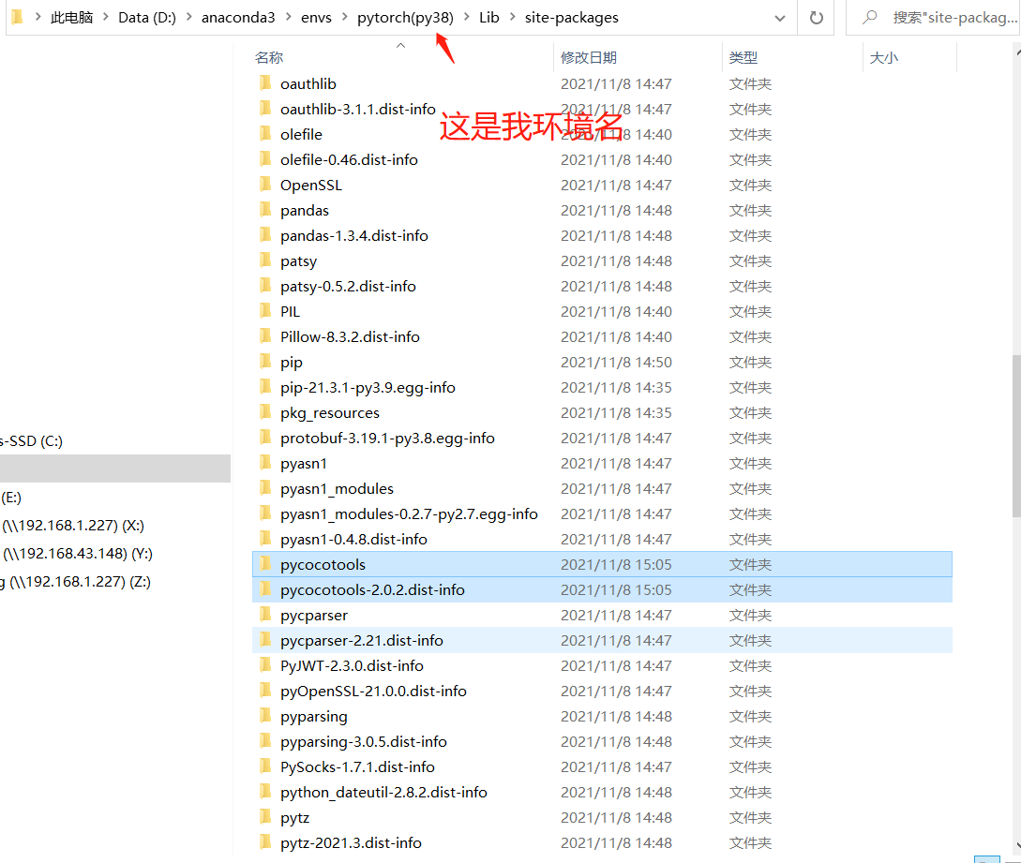Image resolution: width=1021 pixels, height=863 pixels.
Task: Select pyasn1-0.4.8.dist-info folder icon
Action: pyautogui.click(x=265, y=538)
